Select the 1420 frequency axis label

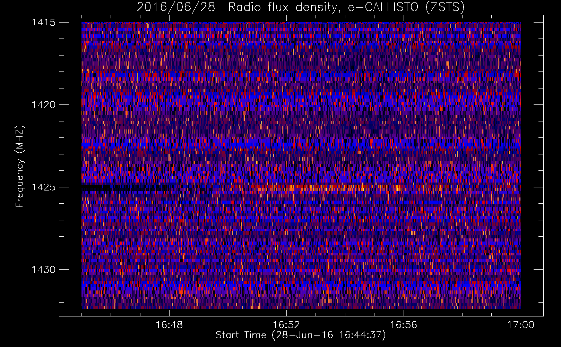(x=43, y=105)
